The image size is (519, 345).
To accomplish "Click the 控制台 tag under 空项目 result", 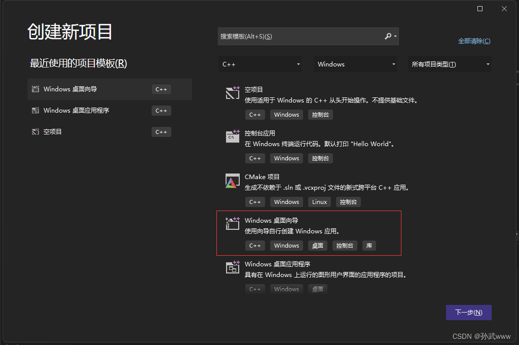I will coord(320,115).
